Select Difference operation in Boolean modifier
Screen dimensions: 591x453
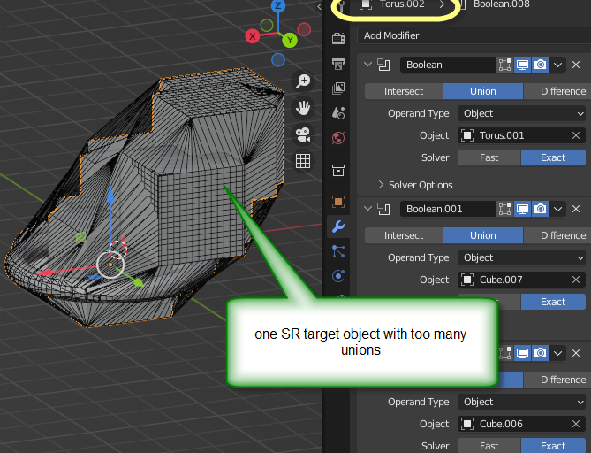557,91
